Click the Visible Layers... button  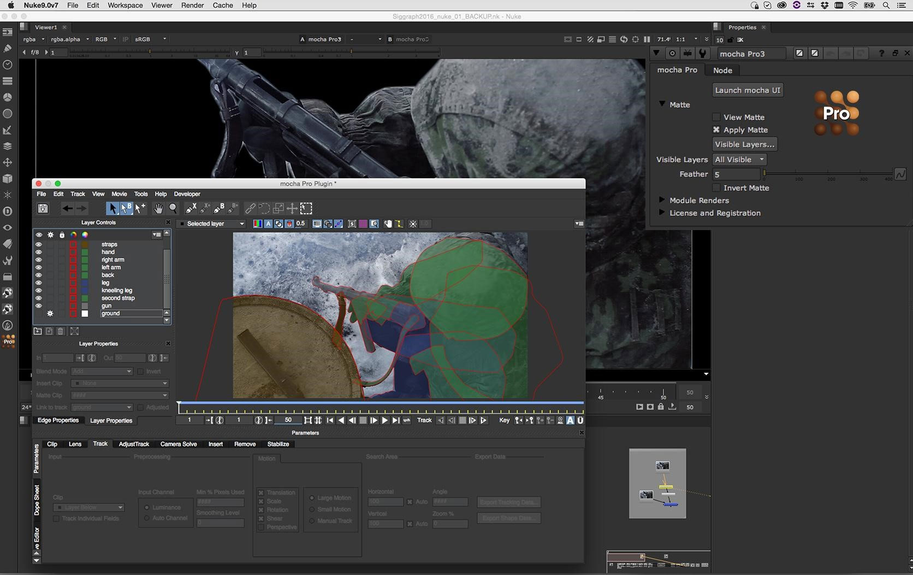coord(744,144)
